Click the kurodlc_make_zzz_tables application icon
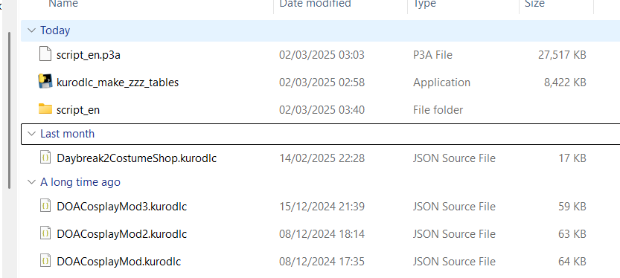The width and height of the screenshot is (620, 278). click(x=45, y=81)
